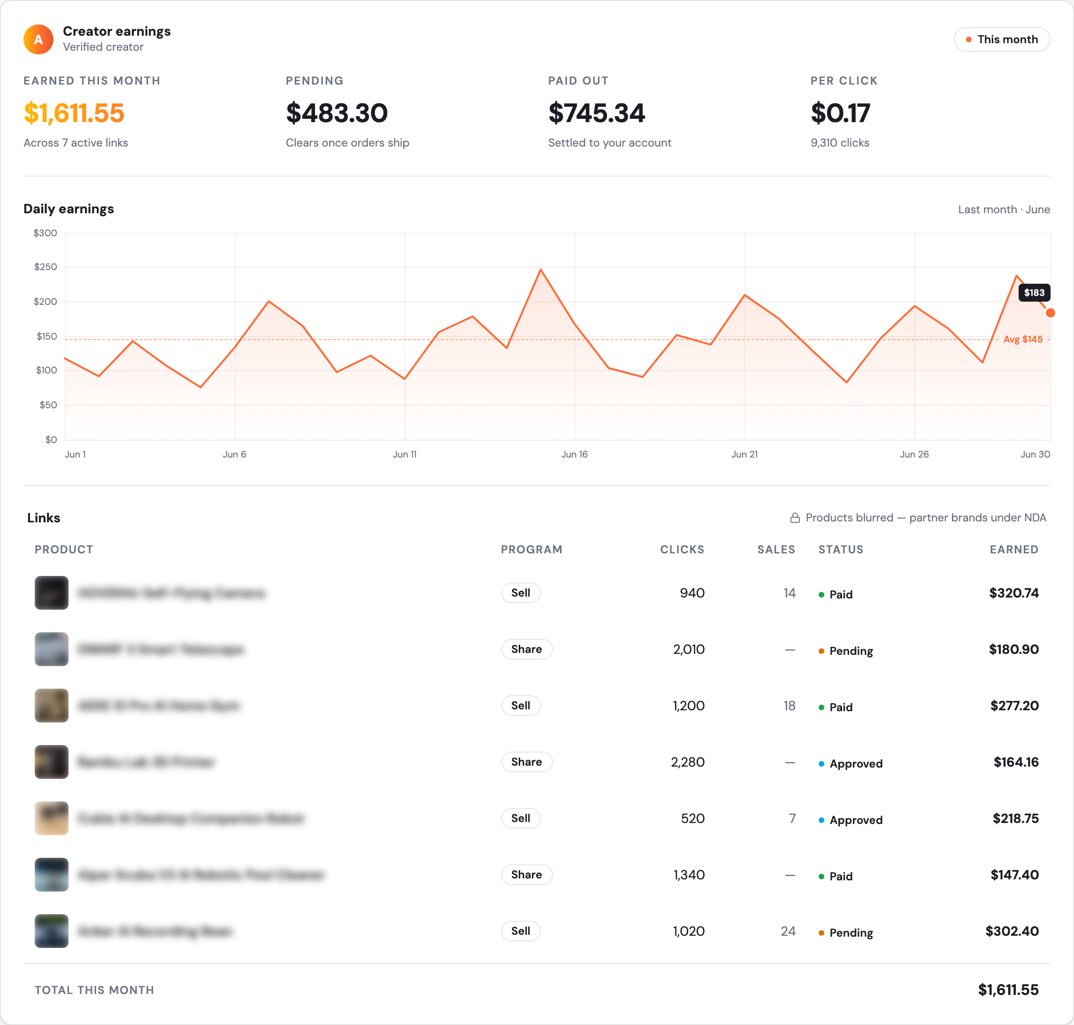Click the Sell tag in the 940 clicks row

point(521,593)
